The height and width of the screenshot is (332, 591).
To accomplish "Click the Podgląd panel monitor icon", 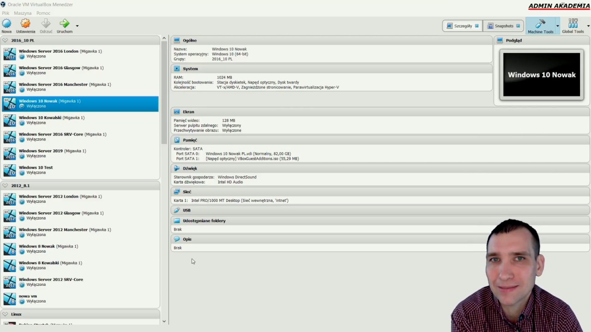I will (x=500, y=40).
